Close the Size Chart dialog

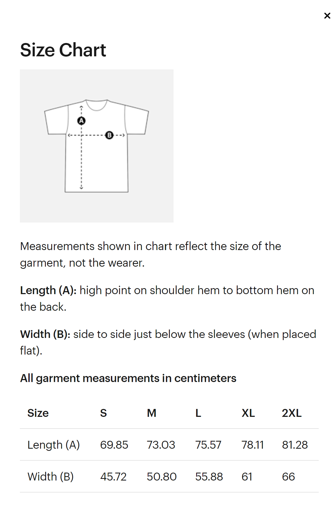(x=327, y=16)
